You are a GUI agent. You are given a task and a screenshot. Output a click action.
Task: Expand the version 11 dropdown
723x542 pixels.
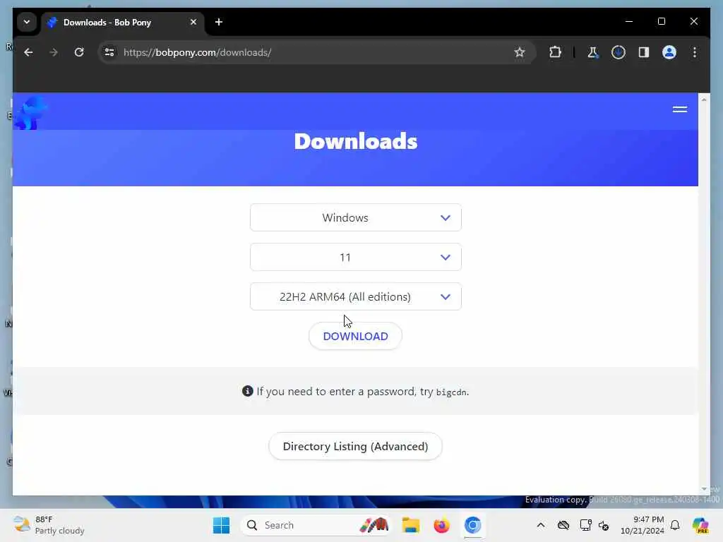pyautogui.click(x=356, y=257)
